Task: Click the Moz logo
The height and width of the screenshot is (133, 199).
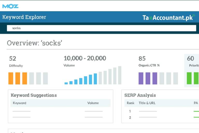Action: click(10, 6)
